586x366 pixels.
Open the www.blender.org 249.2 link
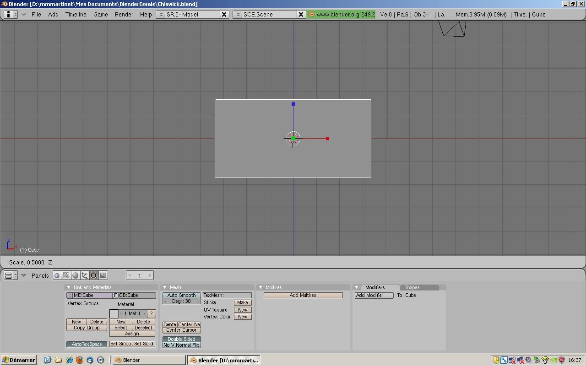pyautogui.click(x=342, y=14)
